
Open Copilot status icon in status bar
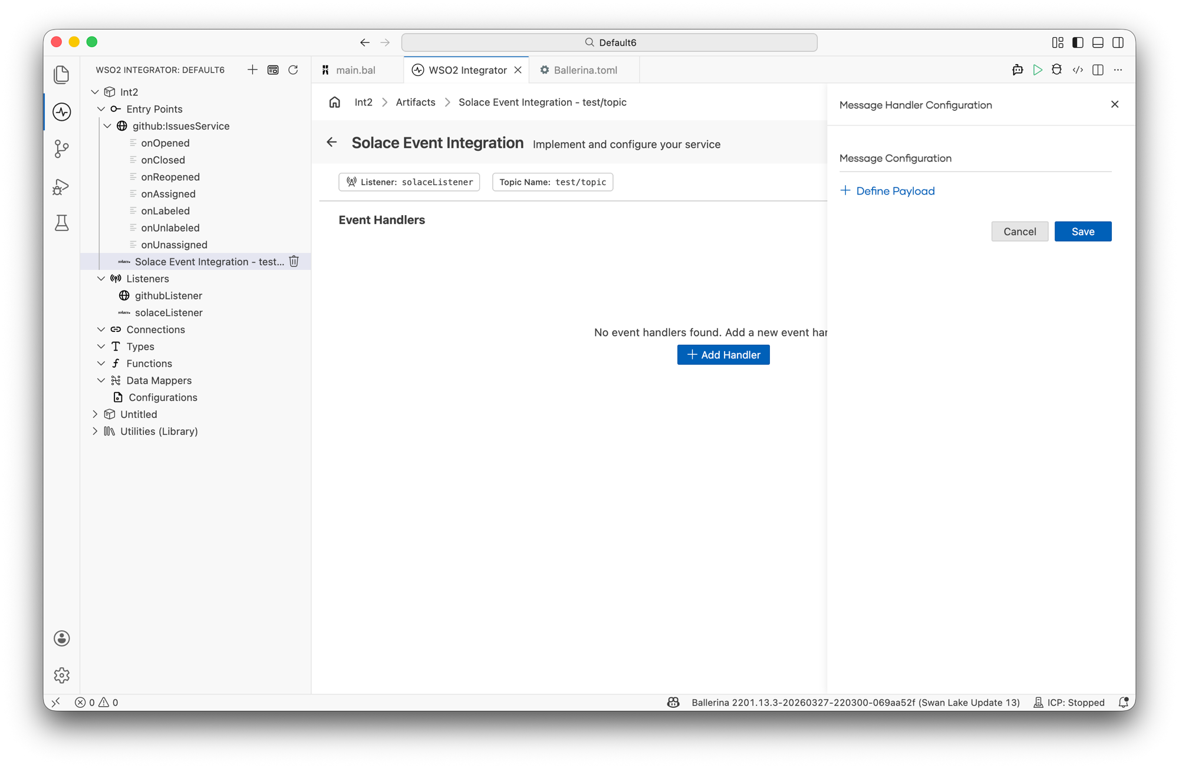[x=673, y=702]
